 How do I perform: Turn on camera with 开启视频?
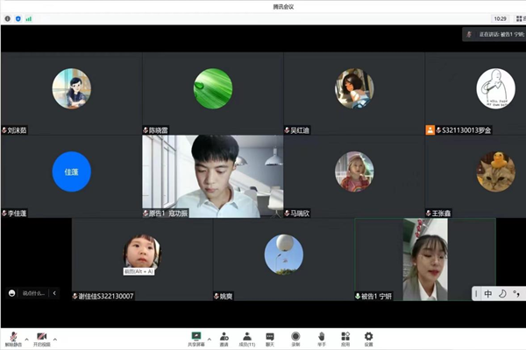[x=41, y=337]
